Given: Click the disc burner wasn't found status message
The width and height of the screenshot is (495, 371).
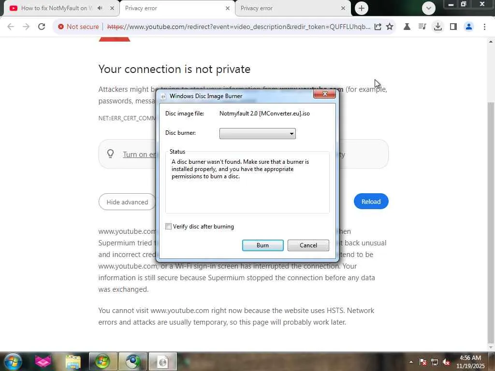Looking at the screenshot, I should tap(240, 169).
